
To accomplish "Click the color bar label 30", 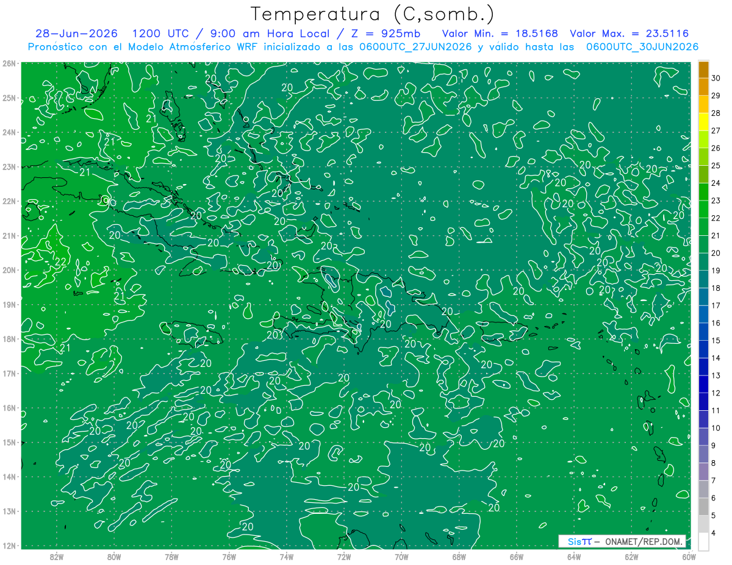I will click(716, 77).
